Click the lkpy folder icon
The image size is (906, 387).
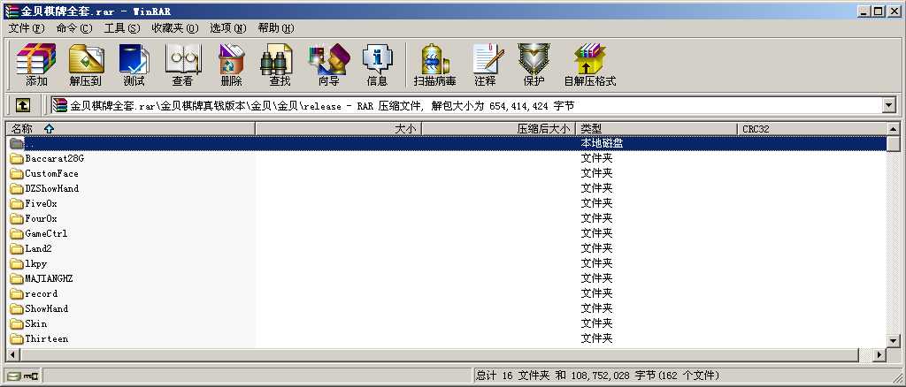(16, 263)
